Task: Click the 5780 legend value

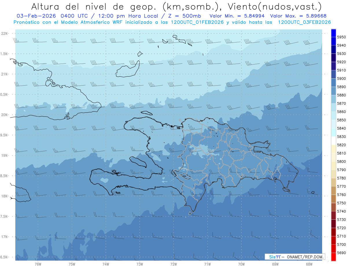Action: pos(342,178)
